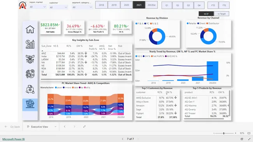Screen dimensions: 253x142
Task: Click NS $ column header in insights table
Action: pyautogui.click(x=56, y=46)
